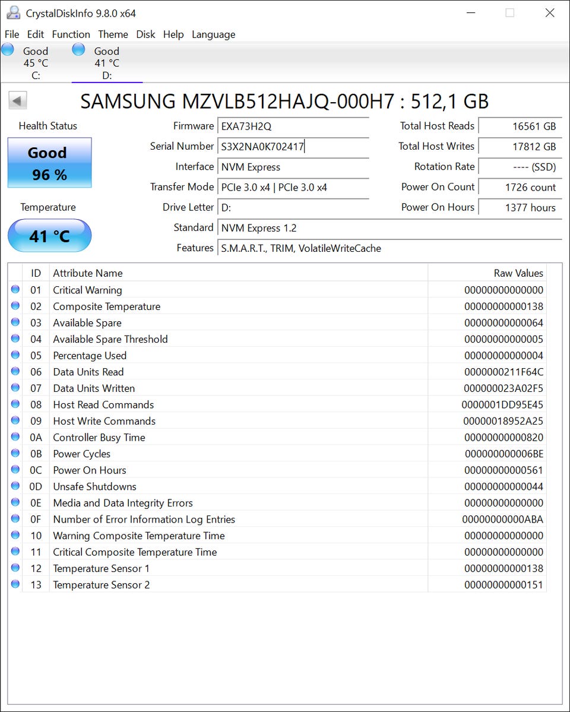This screenshot has height=712, width=570.
Task: Click the CrystalDiskInfo app icon in title bar
Action: 13,12
